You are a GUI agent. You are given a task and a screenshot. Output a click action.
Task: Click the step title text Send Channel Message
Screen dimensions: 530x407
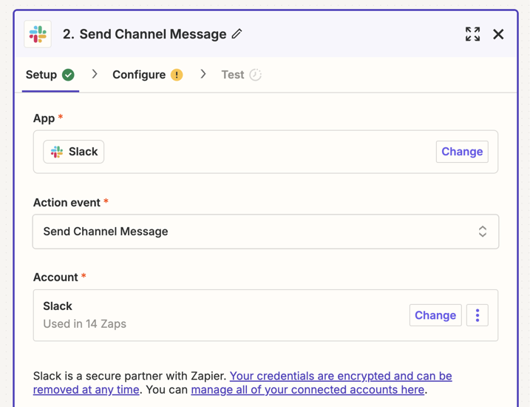point(153,34)
